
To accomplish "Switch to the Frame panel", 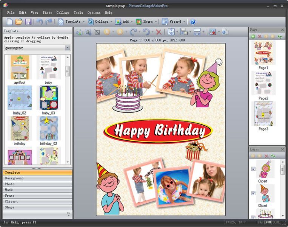I will (37, 196).
